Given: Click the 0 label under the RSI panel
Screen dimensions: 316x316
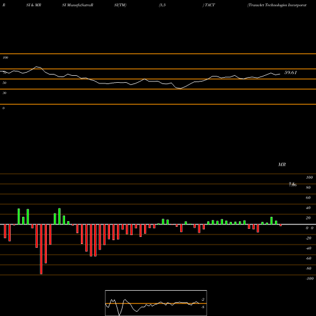Looking at the screenshot, I should [x=3, y=108].
